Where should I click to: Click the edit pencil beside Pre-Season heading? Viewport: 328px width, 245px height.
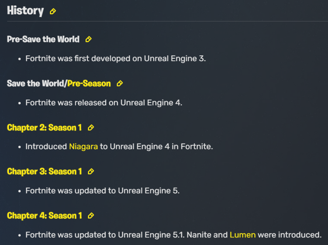pos(120,83)
